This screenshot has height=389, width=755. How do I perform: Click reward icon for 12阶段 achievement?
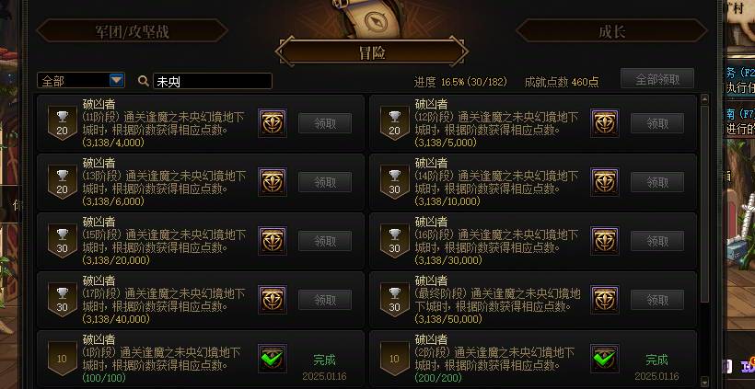click(604, 123)
